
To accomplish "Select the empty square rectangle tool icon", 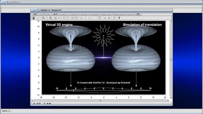I will coord(56,18).
